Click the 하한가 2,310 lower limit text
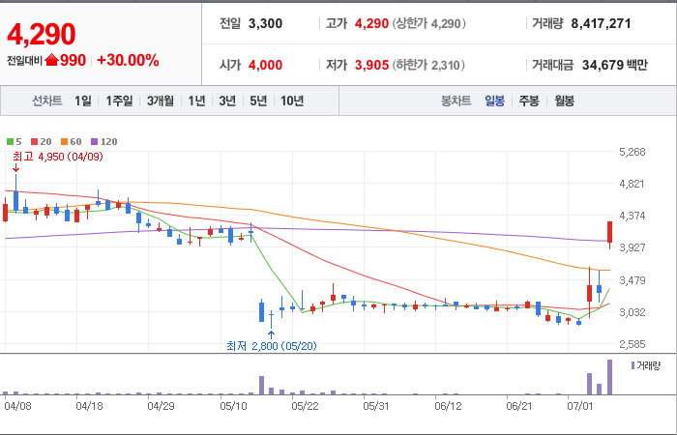The width and height of the screenshot is (677, 435). pos(428,65)
